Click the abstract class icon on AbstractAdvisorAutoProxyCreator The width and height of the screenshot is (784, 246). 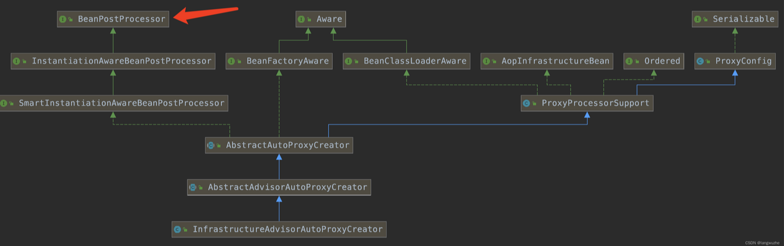(x=192, y=187)
